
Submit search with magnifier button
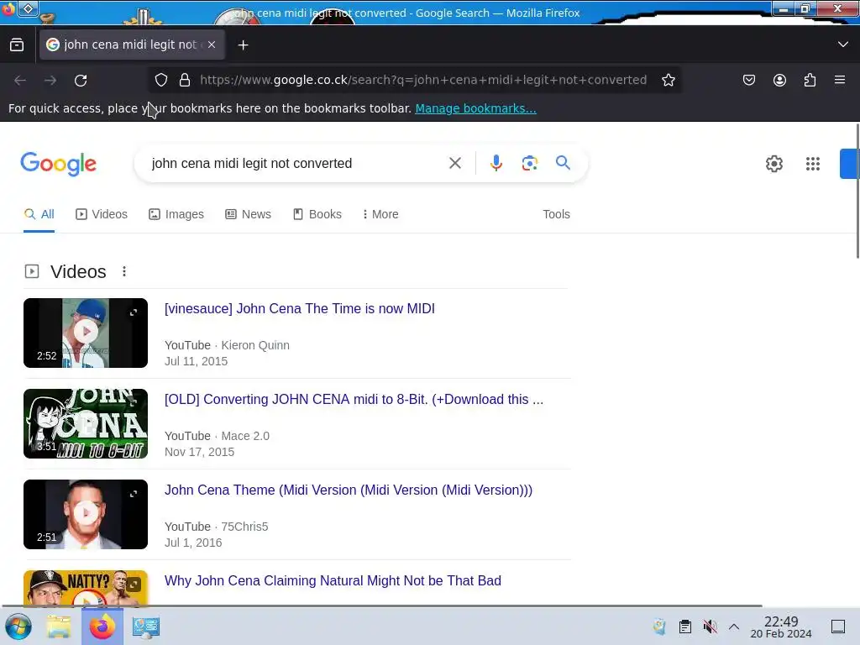click(x=563, y=162)
